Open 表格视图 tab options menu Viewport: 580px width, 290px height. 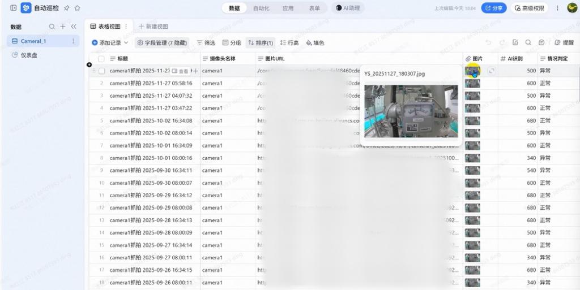(126, 27)
